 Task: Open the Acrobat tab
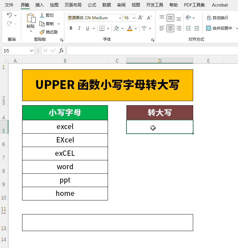220,5
